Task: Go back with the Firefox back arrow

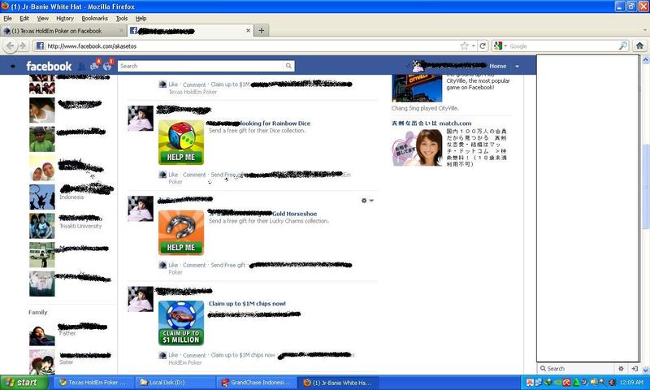Action: [10, 46]
